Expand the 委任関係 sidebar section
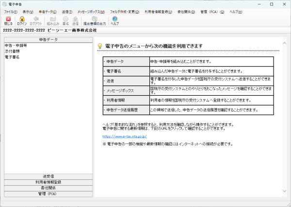The height and width of the screenshot is (207, 291). click(48, 188)
